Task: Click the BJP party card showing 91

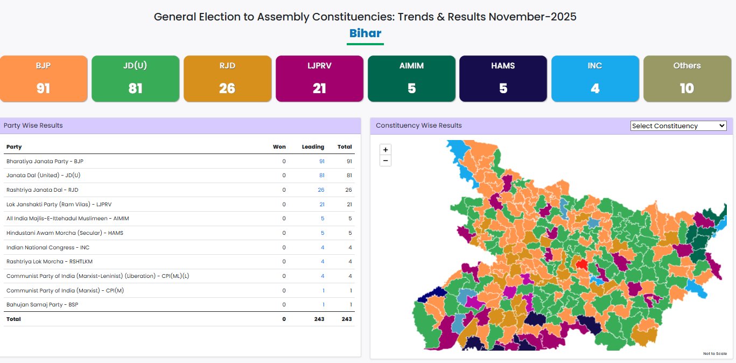Action: tap(44, 79)
